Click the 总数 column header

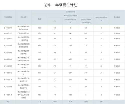pos(39,19)
